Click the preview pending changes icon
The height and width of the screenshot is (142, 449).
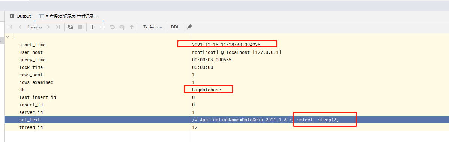122,27
